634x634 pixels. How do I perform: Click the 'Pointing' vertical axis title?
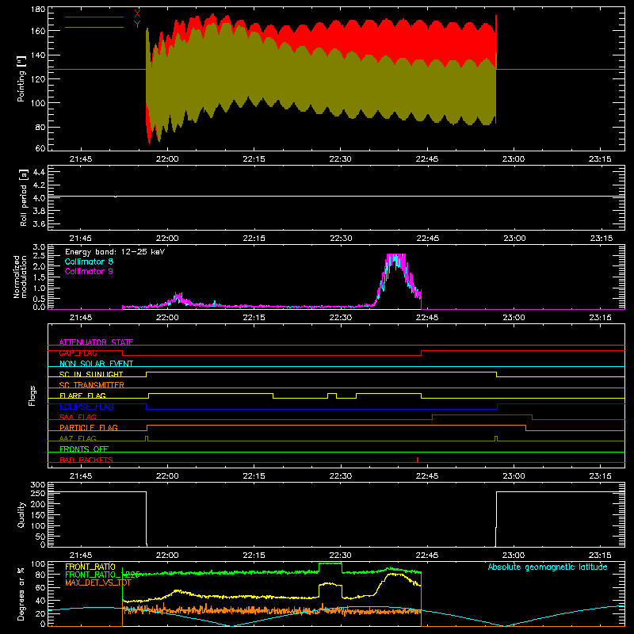(x=21, y=78)
